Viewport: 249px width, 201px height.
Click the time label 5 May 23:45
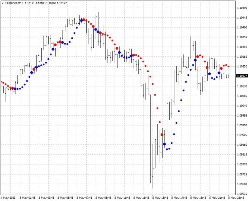tap(236, 198)
